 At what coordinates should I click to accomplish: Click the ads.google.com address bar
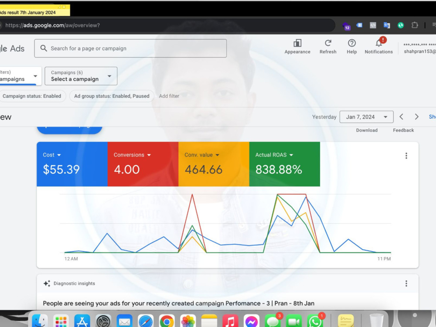(x=167, y=25)
